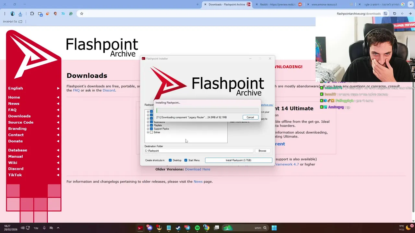Open Spotify from the taskbar

pos(197,228)
